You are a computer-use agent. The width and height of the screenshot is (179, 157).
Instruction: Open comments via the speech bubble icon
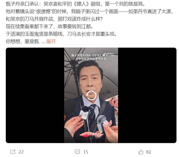tap(77, 152)
